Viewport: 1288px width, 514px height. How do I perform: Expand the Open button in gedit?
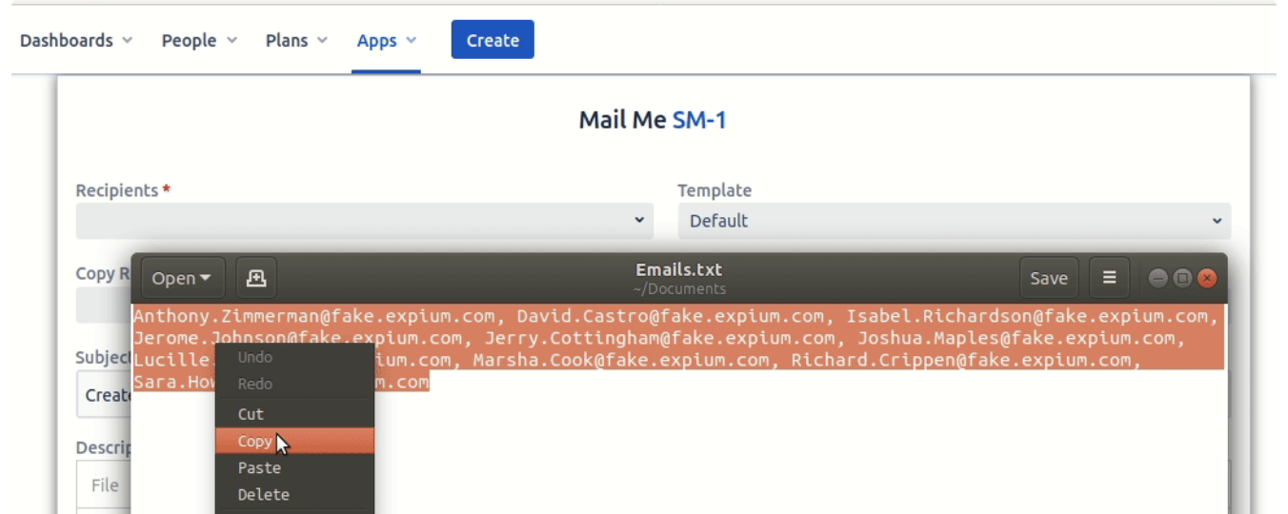pos(183,278)
